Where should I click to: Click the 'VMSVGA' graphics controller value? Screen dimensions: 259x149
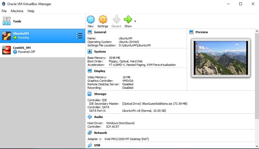[x=128, y=81]
